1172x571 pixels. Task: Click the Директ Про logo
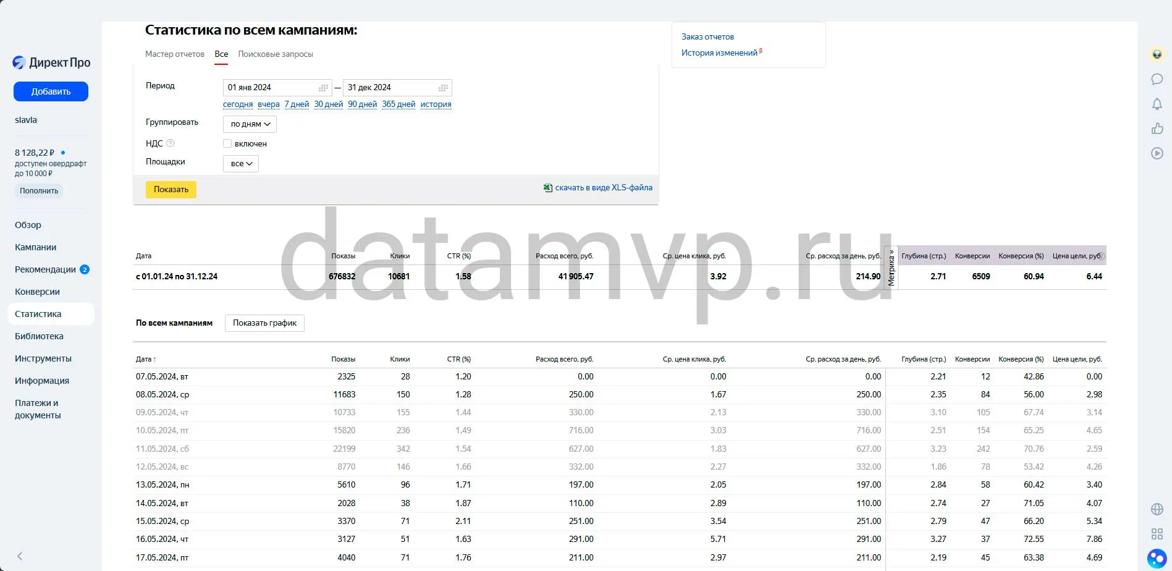tap(52, 62)
